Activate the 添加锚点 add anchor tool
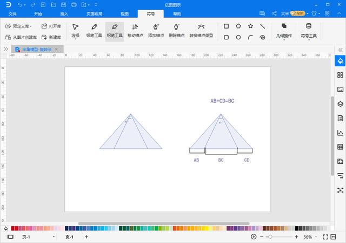This screenshot has width=346, height=243. 156,31
